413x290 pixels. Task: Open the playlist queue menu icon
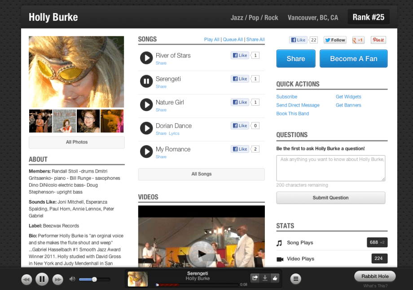(x=296, y=279)
